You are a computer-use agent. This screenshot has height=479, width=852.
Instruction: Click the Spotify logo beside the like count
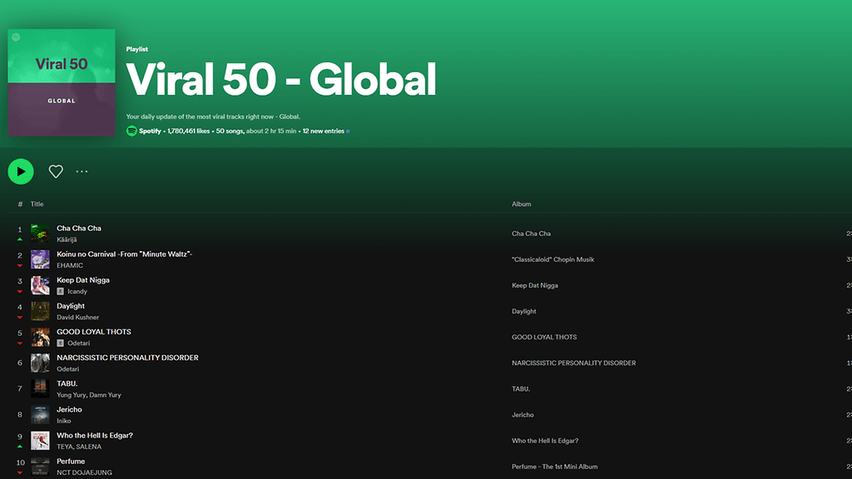130,131
